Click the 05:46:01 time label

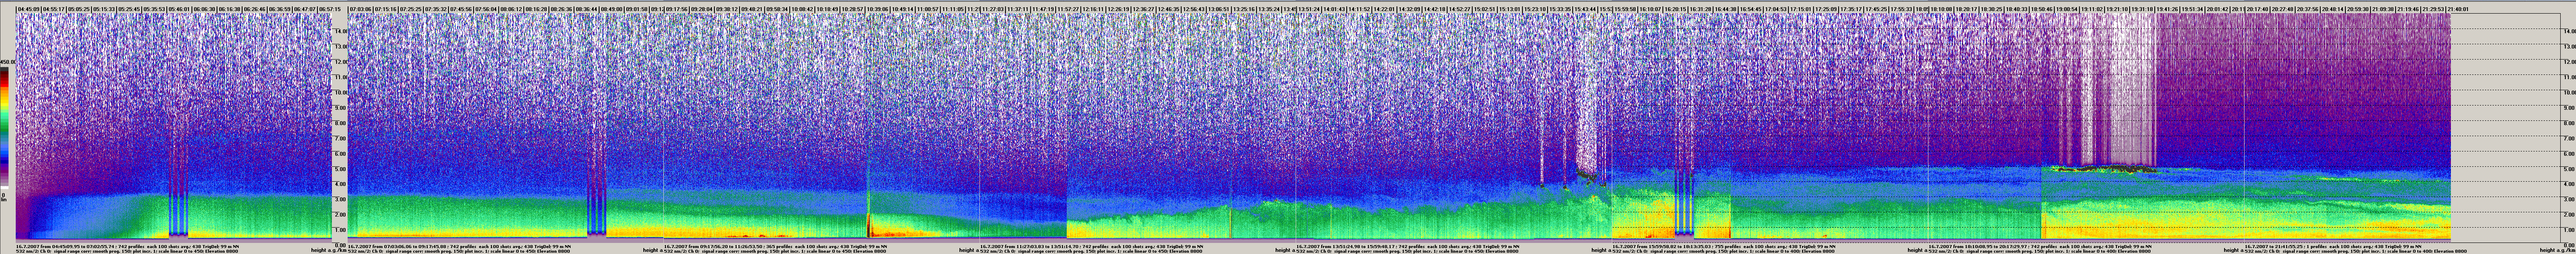[180, 9]
